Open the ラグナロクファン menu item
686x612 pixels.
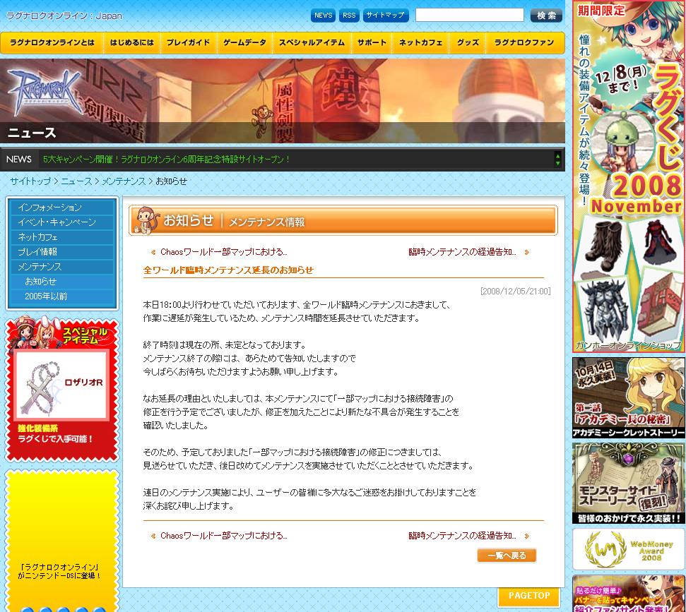pos(524,42)
